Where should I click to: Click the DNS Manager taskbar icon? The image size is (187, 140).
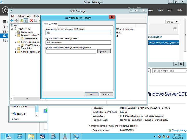tap(65, 136)
